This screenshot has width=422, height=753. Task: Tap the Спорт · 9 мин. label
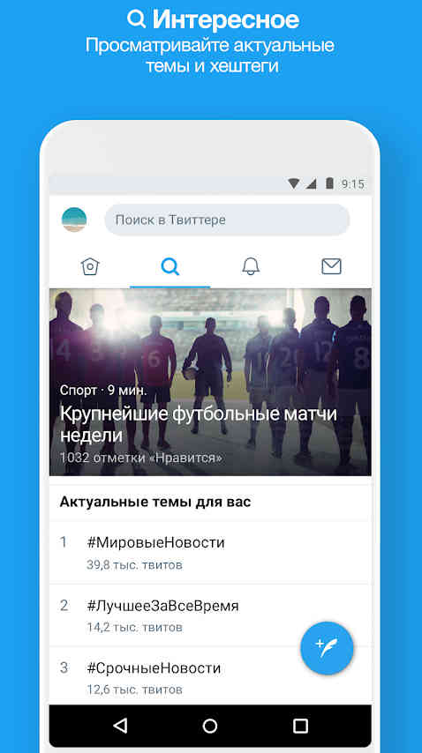pyautogui.click(x=103, y=391)
